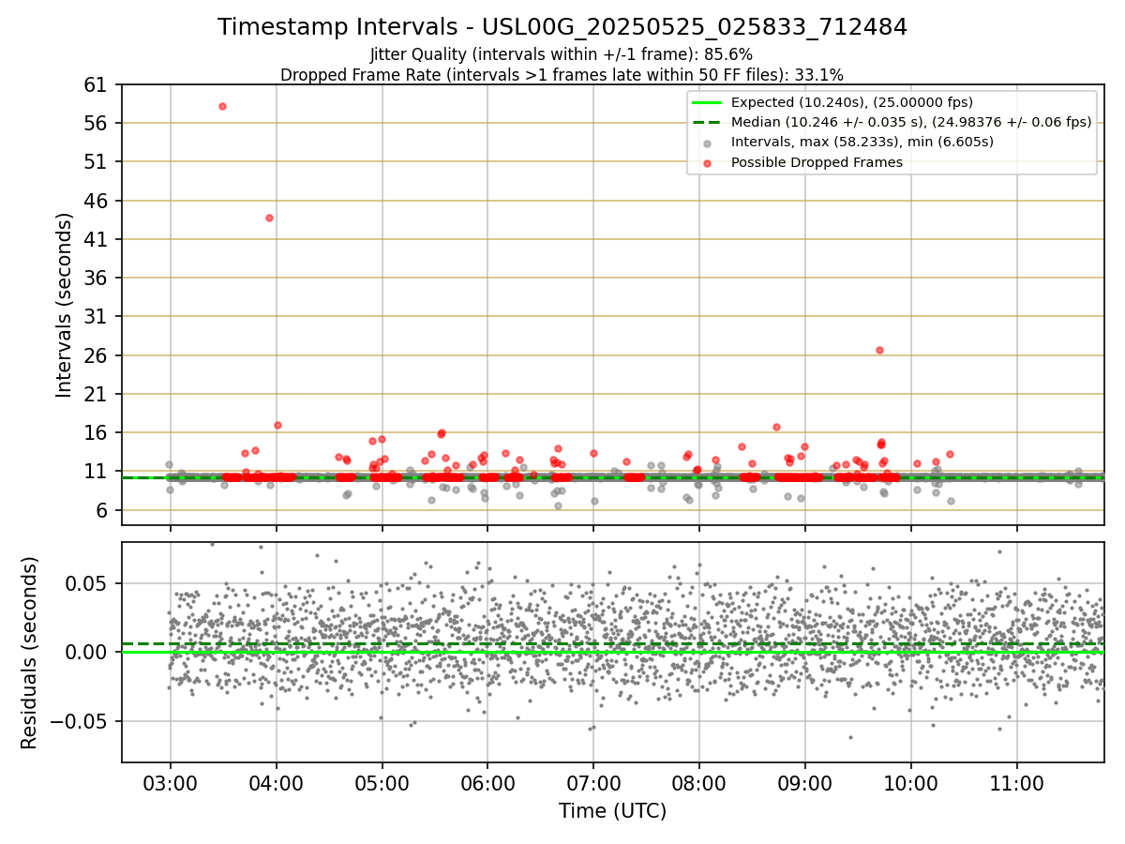This screenshot has width=1125, height=844.
Task: Click the plot title 'Timestamp Intervals - USL00G_20250525_025833_712484'
Action: pyautogui.click(x=562, y=27)
